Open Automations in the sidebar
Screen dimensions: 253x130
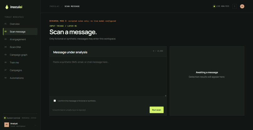[20, 78]
